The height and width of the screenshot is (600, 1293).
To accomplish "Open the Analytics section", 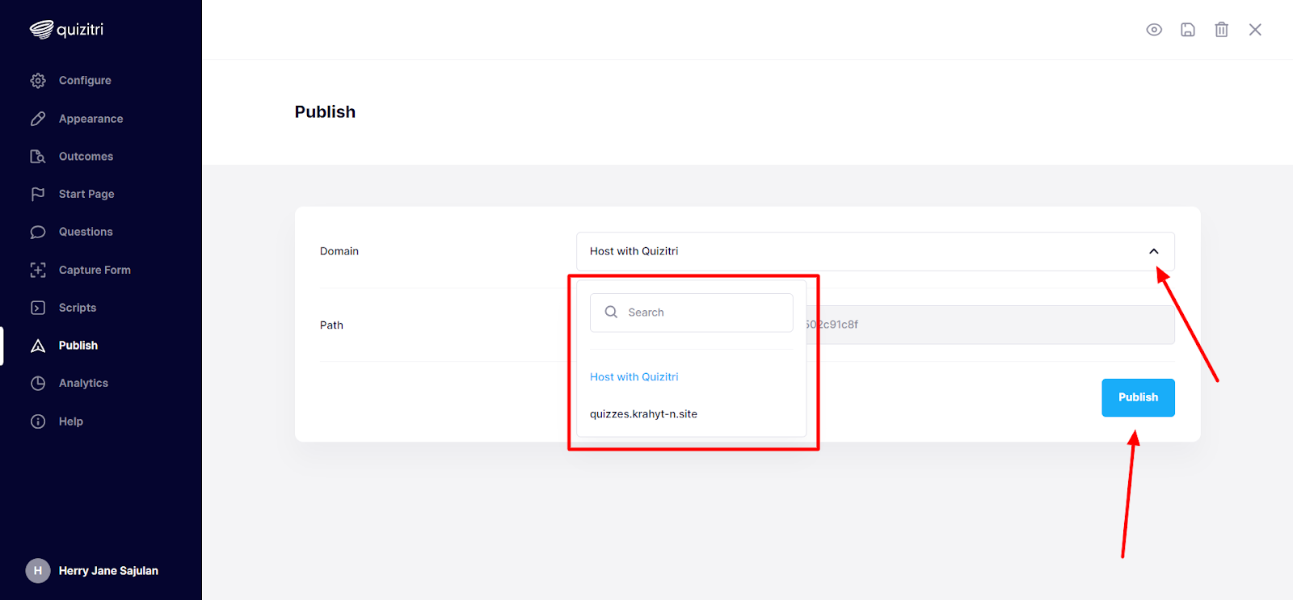I will click(83, 383).
